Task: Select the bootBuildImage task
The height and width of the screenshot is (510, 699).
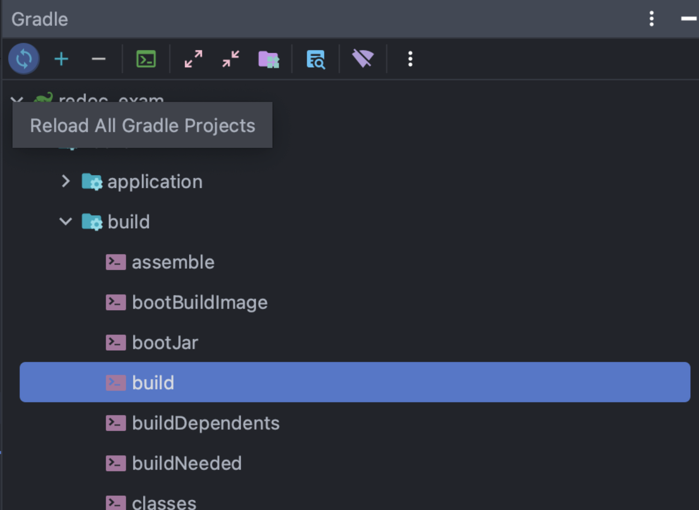Action: pyautogui.click(x=200, y=303)
